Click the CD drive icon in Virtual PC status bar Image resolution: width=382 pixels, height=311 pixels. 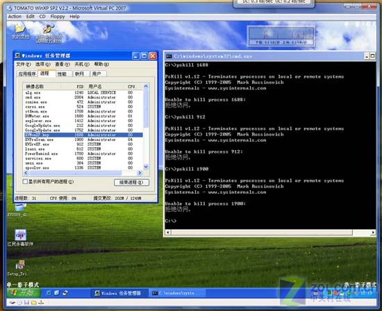tap(19, 303)
